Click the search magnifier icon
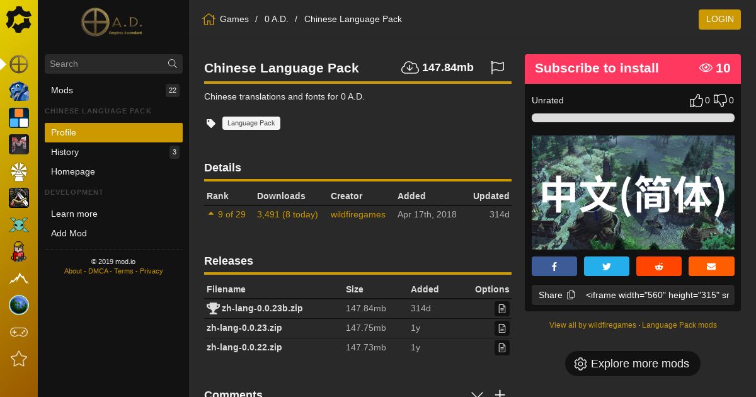This screenshot has width=756, height=397. pyautogui.click(x=173, y=64)
